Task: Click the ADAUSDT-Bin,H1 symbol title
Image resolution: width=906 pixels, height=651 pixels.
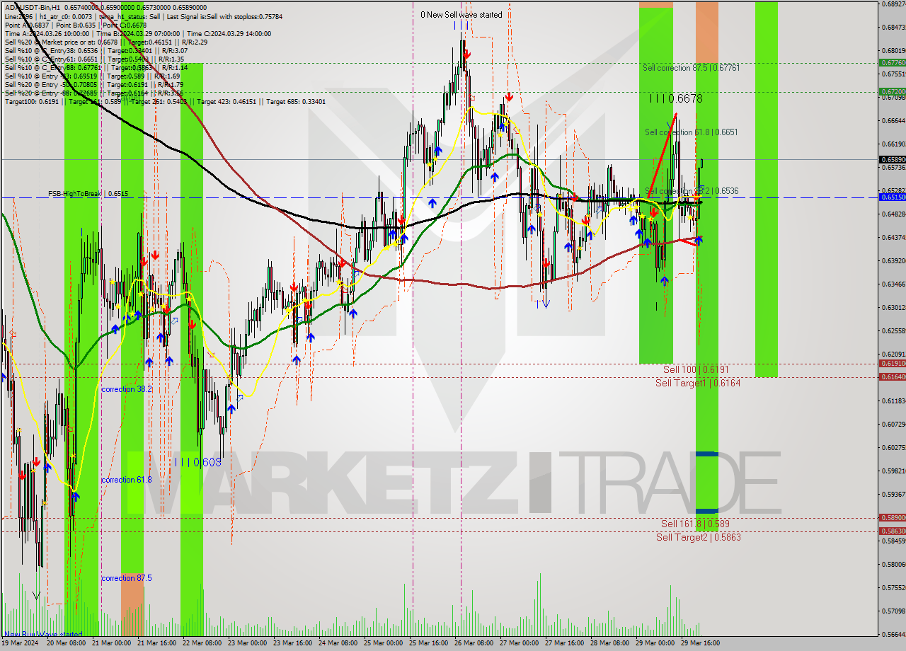Action: [33, 8]
